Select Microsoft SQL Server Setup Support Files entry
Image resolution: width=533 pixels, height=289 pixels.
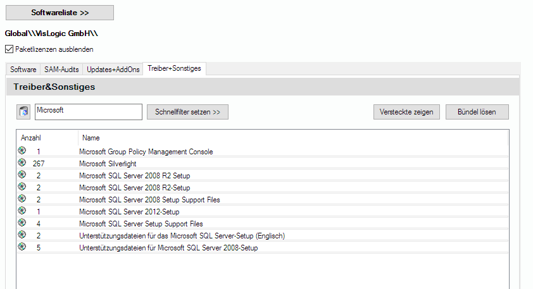(x=141, y=224)
